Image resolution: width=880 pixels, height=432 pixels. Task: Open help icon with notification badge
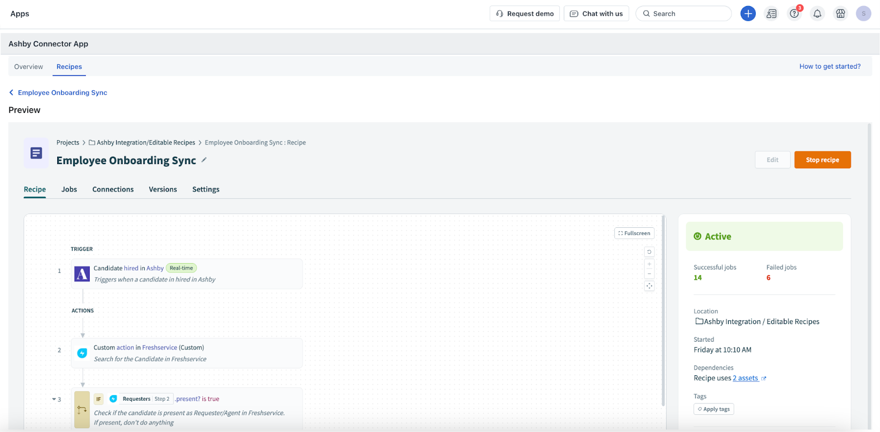(794, 14)
